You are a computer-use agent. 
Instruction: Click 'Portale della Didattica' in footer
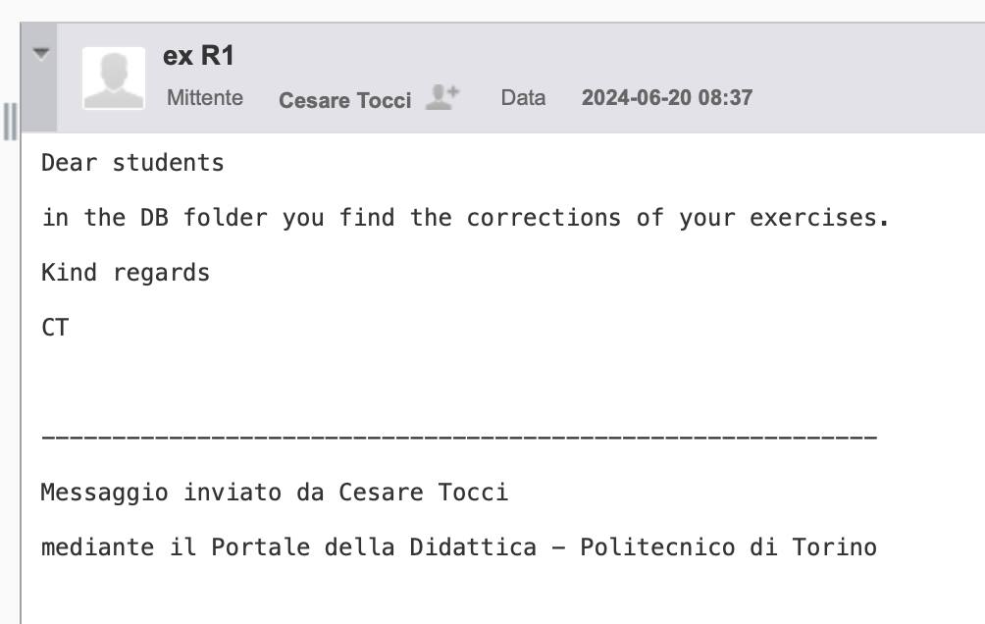click(x=374, y=546)
